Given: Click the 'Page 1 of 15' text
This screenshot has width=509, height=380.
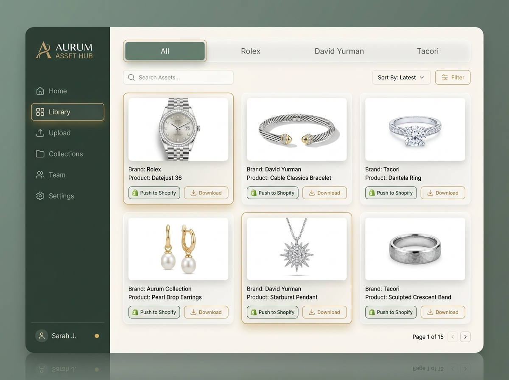Looking at the screenshot, I should (x=428, y=337).
